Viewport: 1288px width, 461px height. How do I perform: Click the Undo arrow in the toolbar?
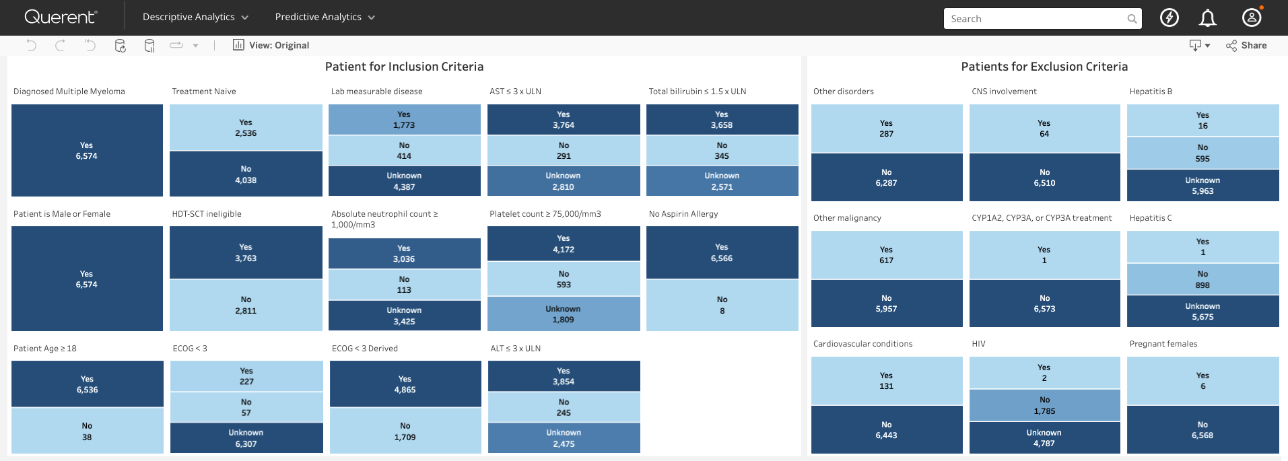pos(31,45)
